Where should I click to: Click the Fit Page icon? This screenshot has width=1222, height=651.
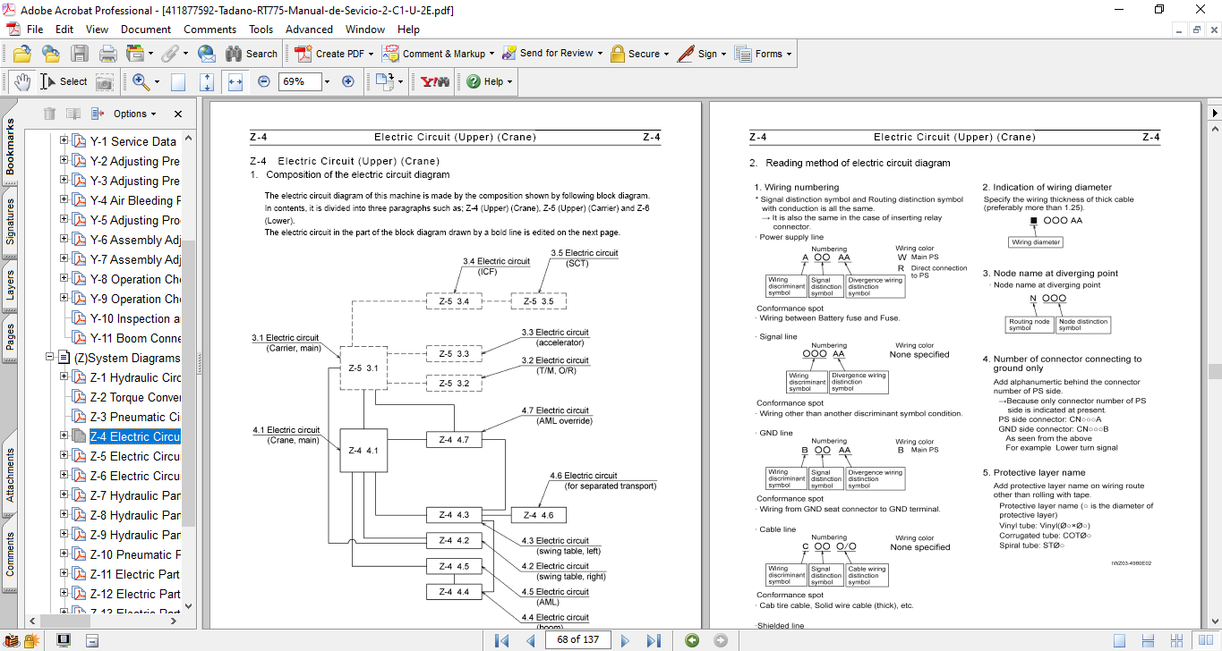(x=207, y=81)
